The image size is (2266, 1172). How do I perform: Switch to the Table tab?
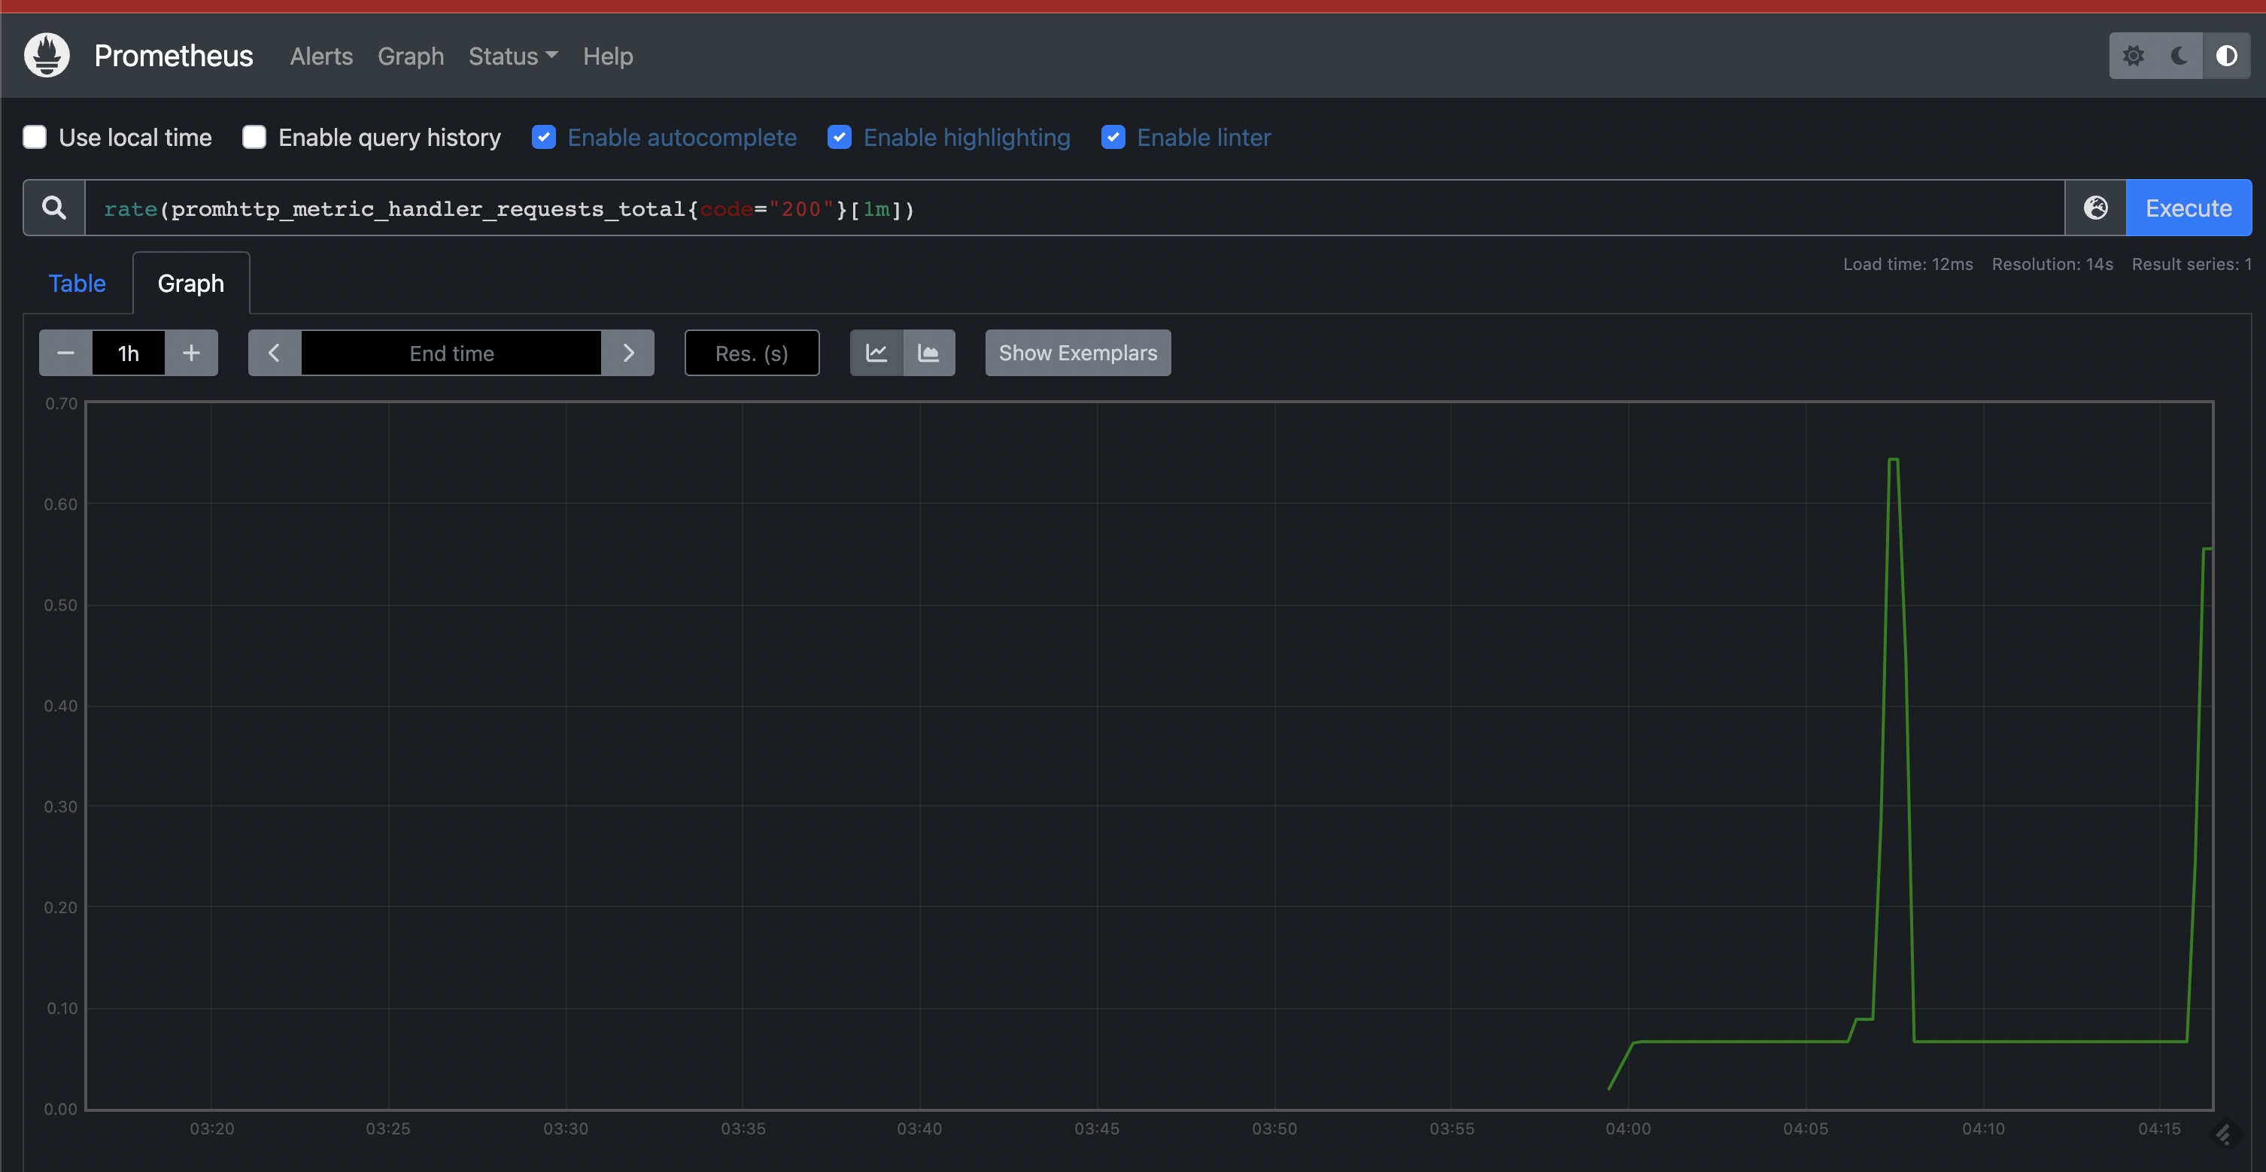pos(77,284)
